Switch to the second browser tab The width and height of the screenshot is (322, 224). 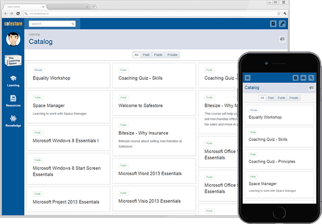click(68, 7)
